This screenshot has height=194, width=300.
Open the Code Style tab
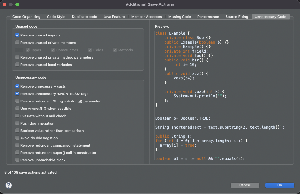56,17
